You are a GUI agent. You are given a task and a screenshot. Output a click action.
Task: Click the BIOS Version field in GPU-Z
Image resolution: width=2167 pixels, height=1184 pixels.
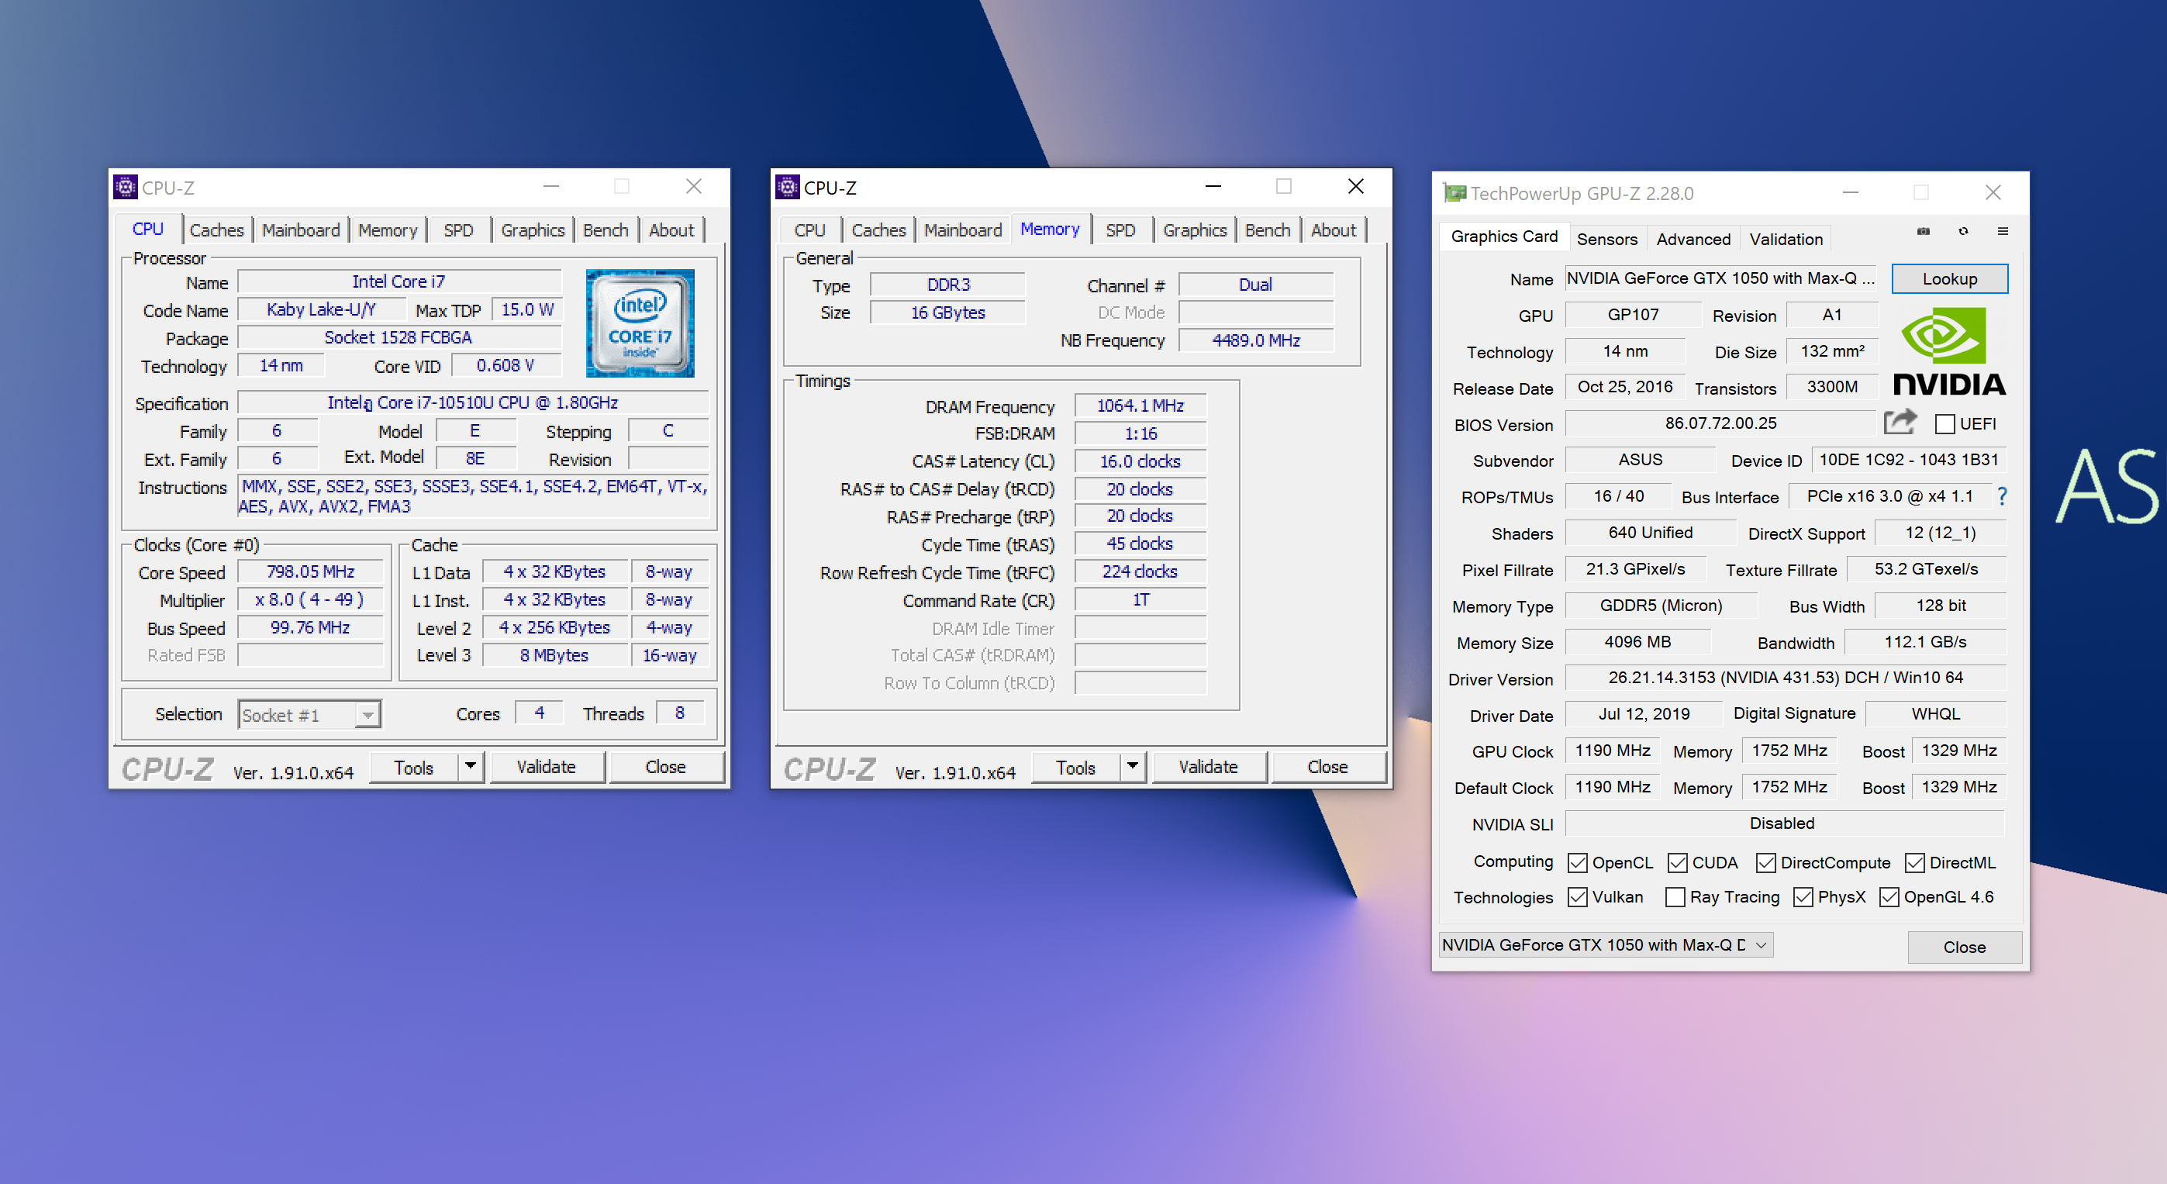1721,423
